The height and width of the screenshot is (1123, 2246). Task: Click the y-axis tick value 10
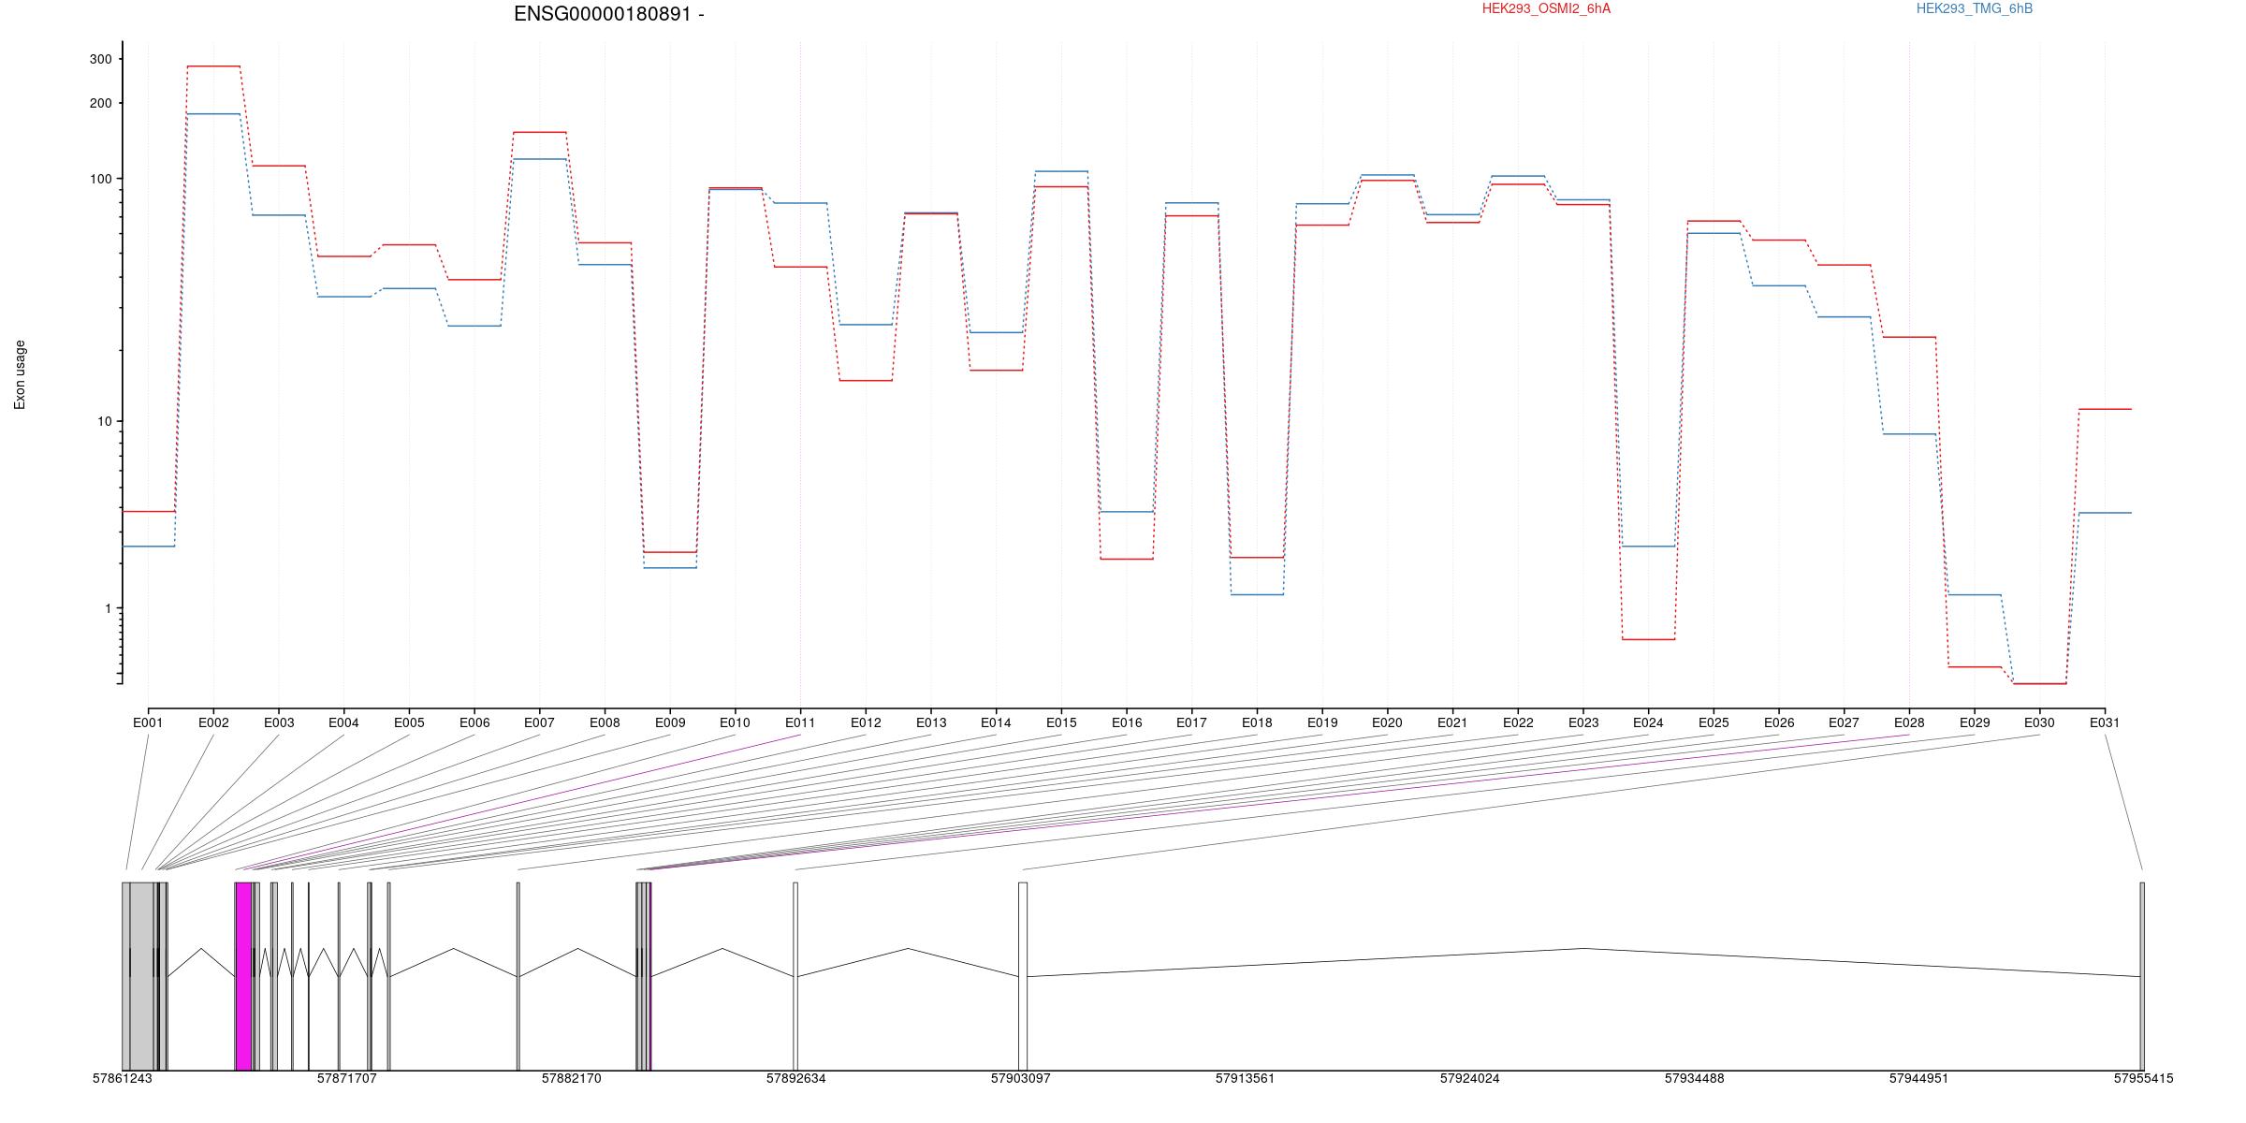(x=104, y=421)
